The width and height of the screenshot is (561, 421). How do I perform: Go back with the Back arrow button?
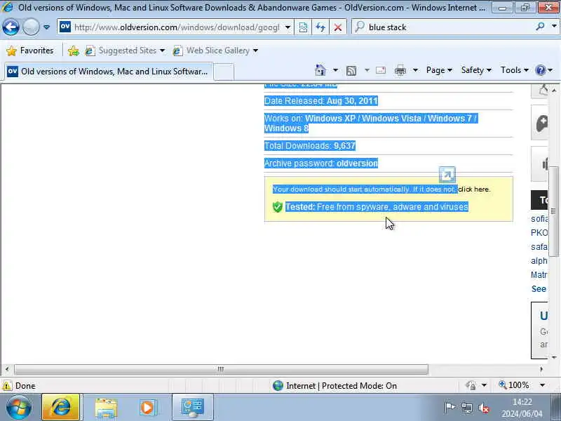click(x=11, y=27)
